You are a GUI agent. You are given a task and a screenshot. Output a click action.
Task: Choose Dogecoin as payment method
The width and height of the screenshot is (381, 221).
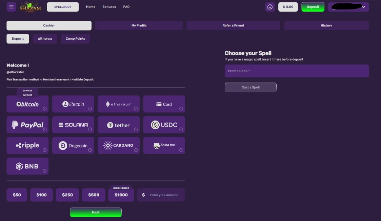pos(73,145)
